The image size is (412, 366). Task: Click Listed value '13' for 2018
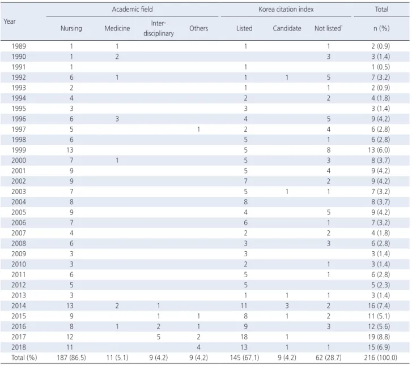tap(244, 347)
